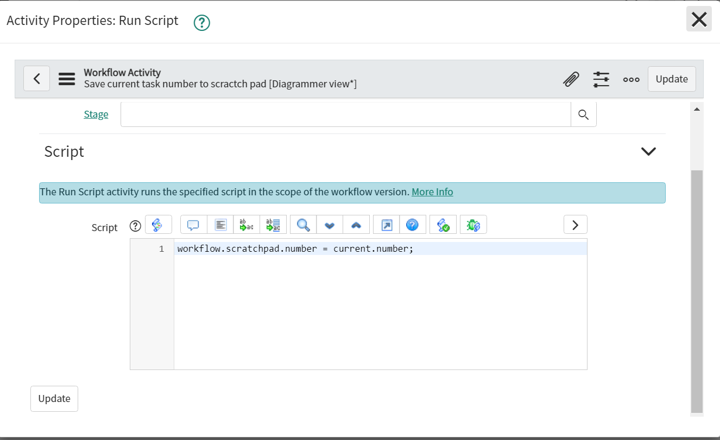Open the record context menu via hamburger icon
Viewport: 720px width, 440px height.
click(66, 79)
